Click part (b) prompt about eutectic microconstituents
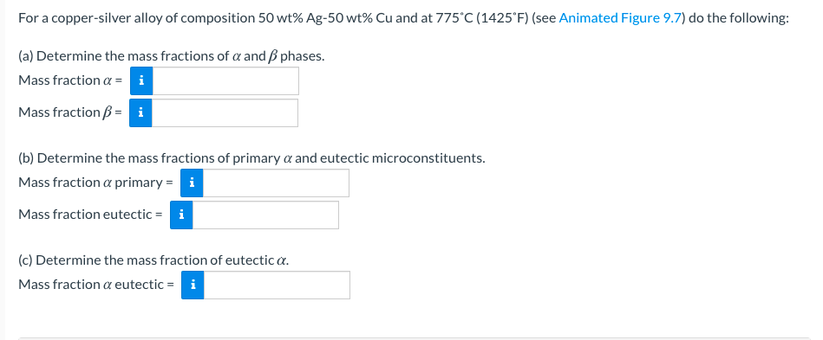Image resolution: width=823 pixels, height=340 pixels. tap(252, 158)
